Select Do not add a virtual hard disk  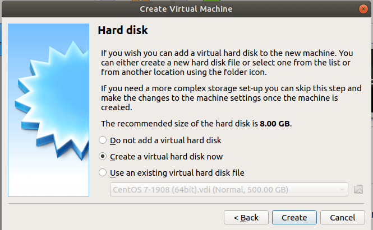click(x=103, y=140)
